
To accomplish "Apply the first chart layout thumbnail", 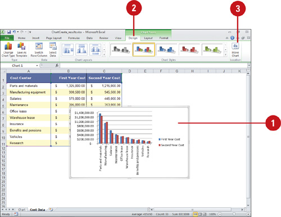I will tap(67, 49).
